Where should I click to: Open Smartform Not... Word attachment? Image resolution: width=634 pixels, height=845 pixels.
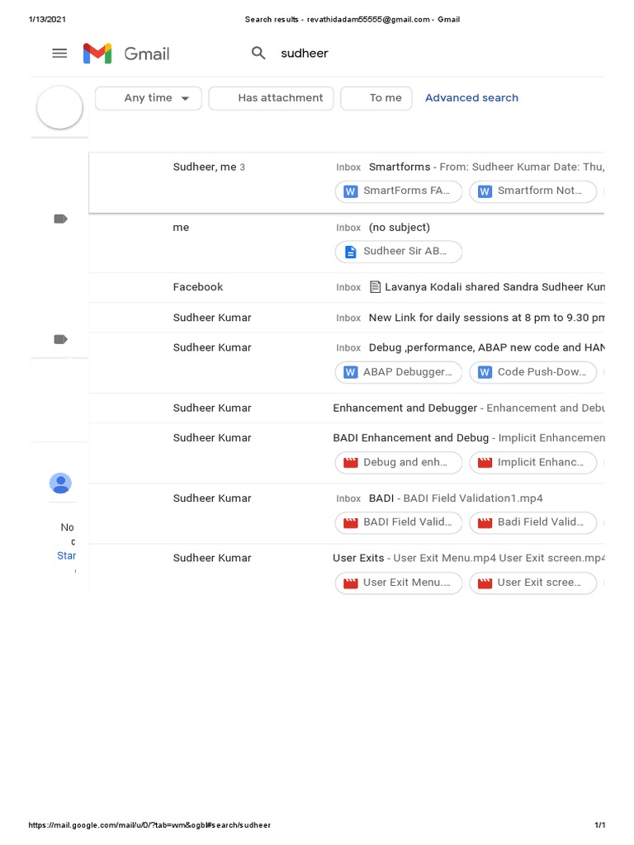532,191
